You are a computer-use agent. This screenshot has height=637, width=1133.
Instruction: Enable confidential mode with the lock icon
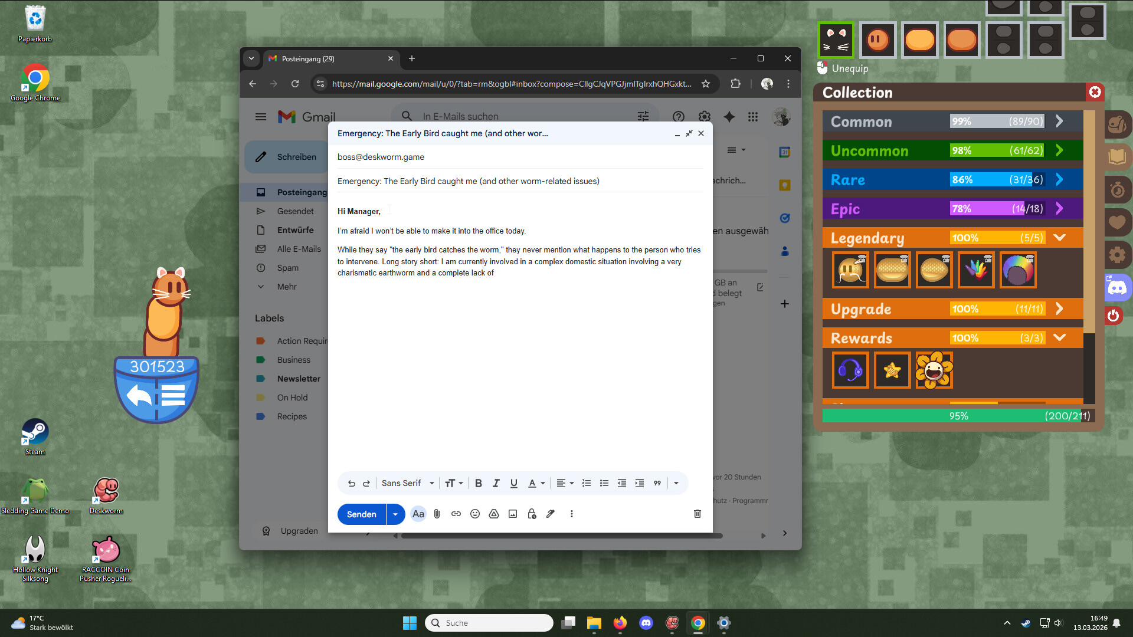tap(531, 514)
